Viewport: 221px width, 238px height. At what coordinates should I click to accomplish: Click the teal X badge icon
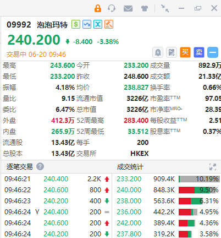[x=98, y=24]
